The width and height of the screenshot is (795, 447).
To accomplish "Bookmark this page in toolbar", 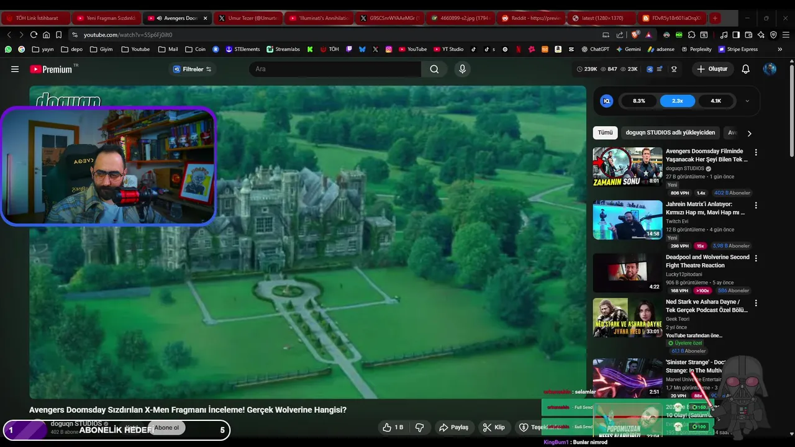I will tap(58, 35).
